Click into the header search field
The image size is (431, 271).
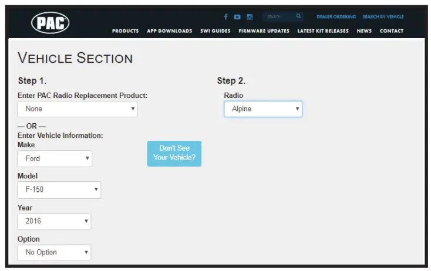coord(279,17)
